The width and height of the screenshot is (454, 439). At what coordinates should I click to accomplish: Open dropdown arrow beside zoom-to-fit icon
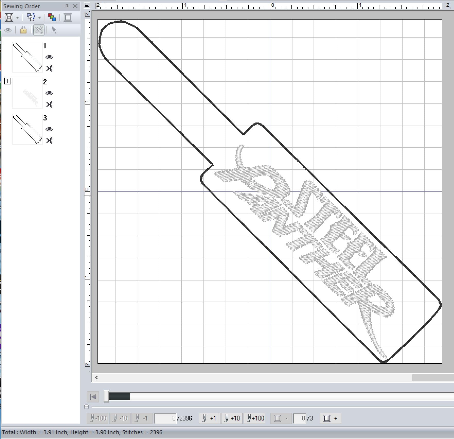coord(17,18)
